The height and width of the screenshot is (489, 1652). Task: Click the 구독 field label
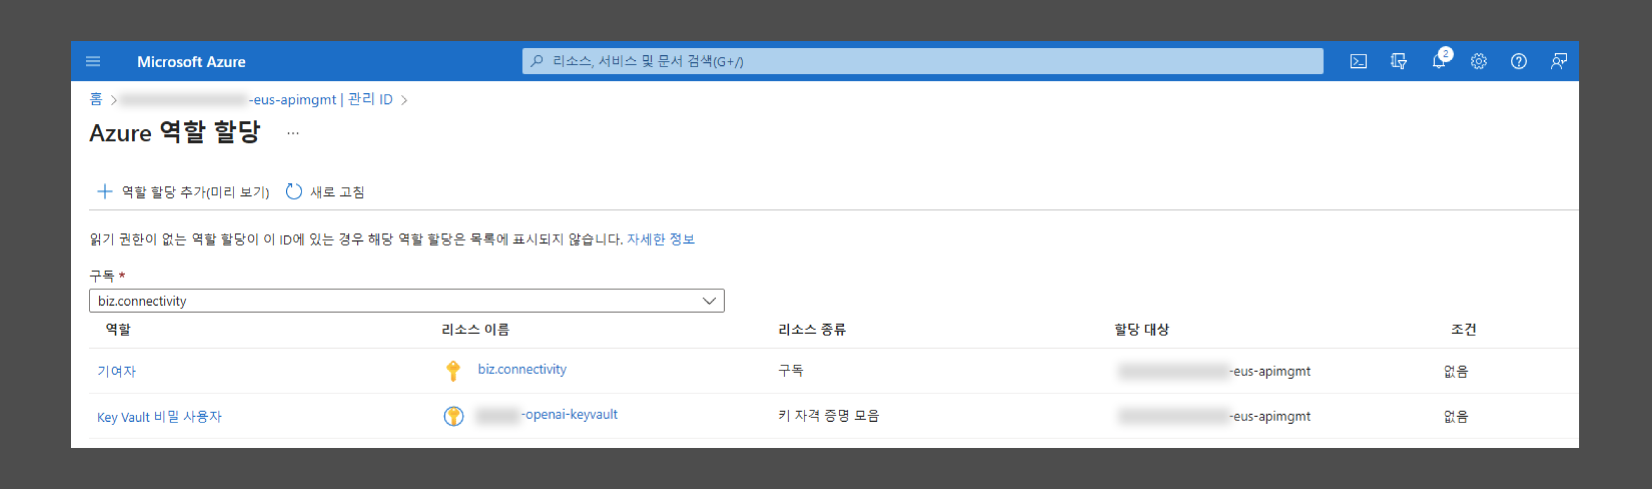tap(101, 276)
